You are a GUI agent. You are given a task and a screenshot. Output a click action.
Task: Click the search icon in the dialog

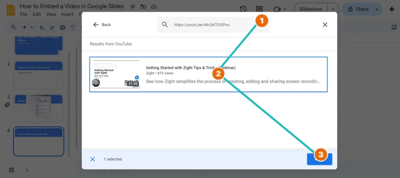tap(165, 25)
